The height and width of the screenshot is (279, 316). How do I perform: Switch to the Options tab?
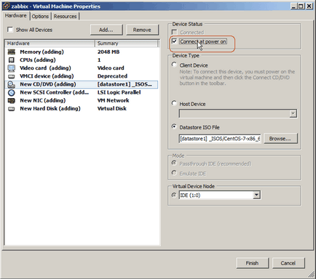(x=40, y=16)
